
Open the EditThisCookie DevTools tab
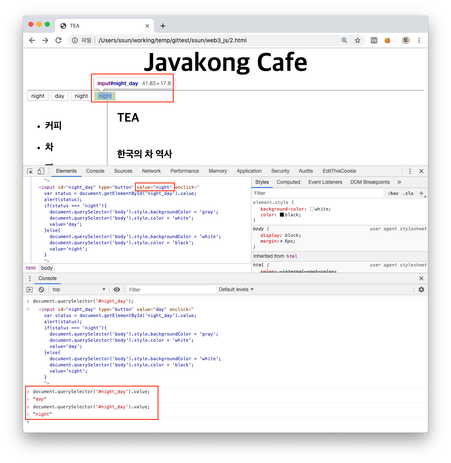coord(339,171)
